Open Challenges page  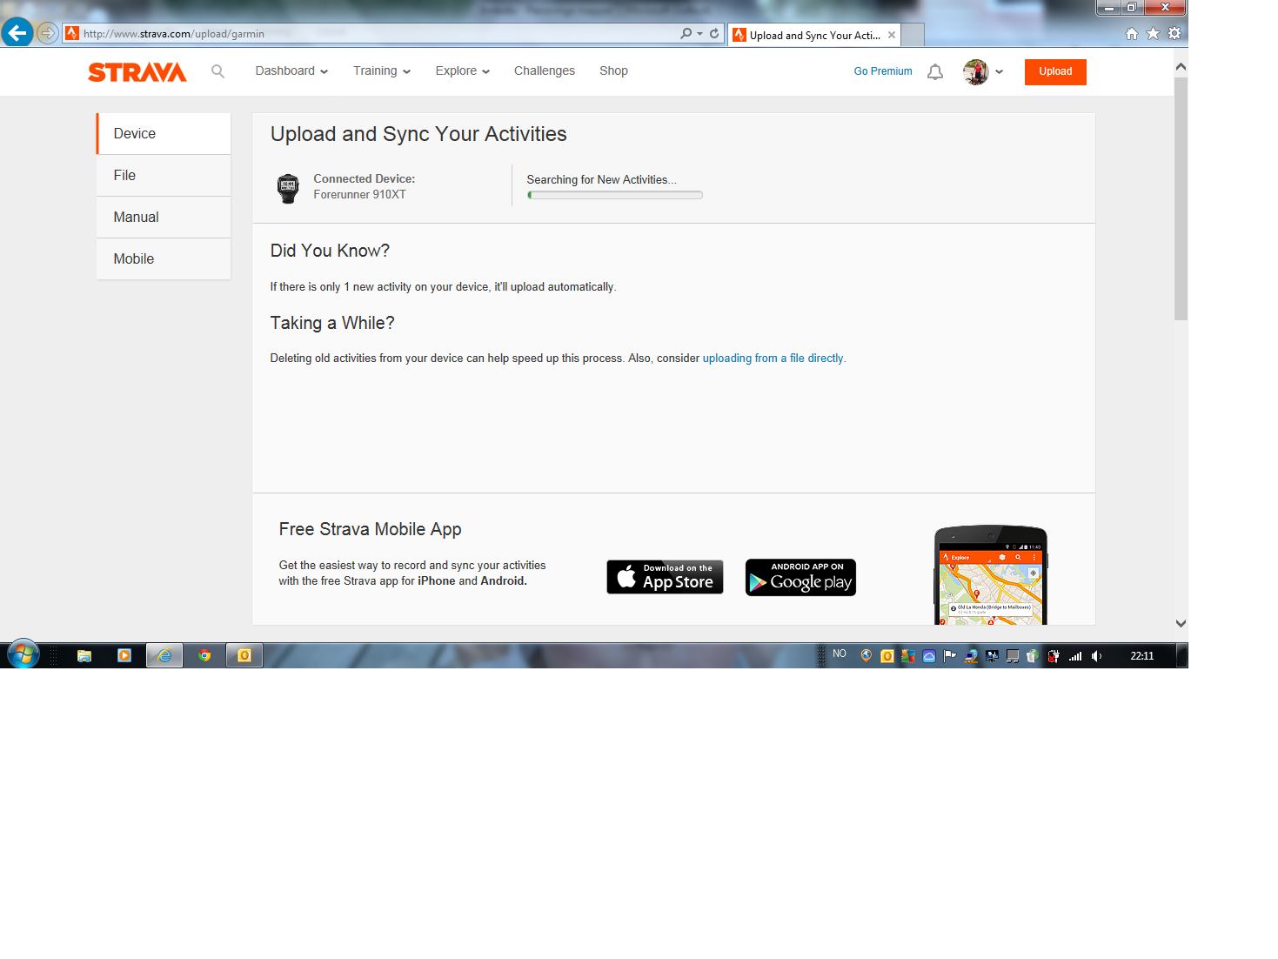pos(545,71)
